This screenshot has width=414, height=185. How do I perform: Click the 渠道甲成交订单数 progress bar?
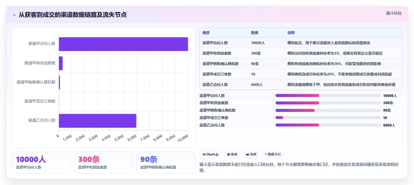[x=328, y=118]
